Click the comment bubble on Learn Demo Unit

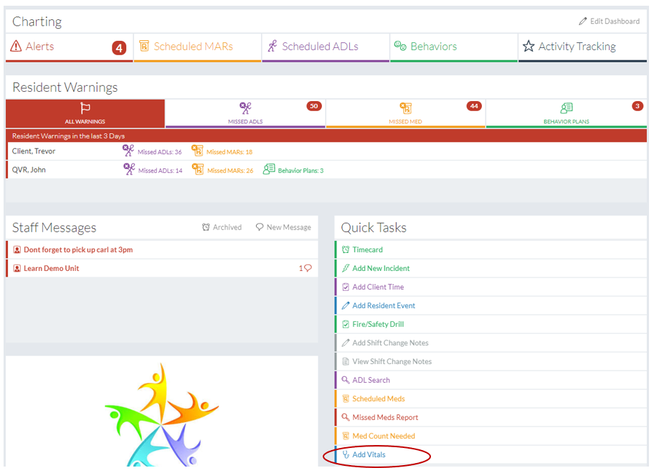pyautogui.click(x=308, y=269)
